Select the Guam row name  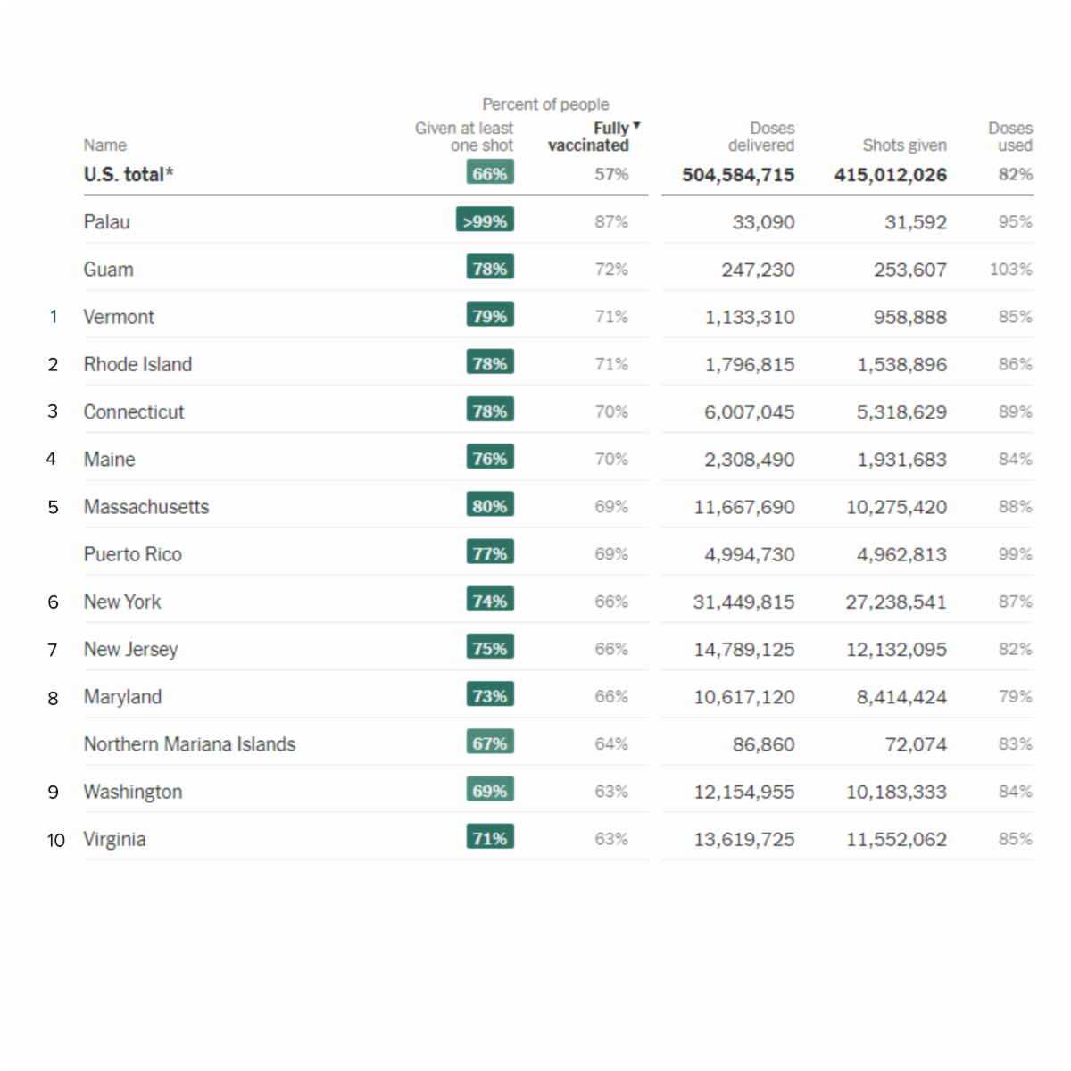point(109,269)
